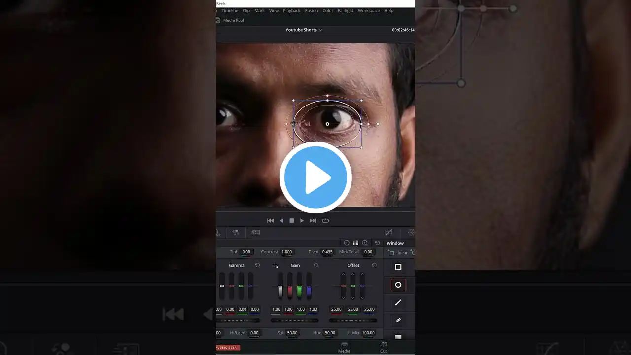Click the Offset red value 25.00 field
Screen dimensions: 631x355
336,309
